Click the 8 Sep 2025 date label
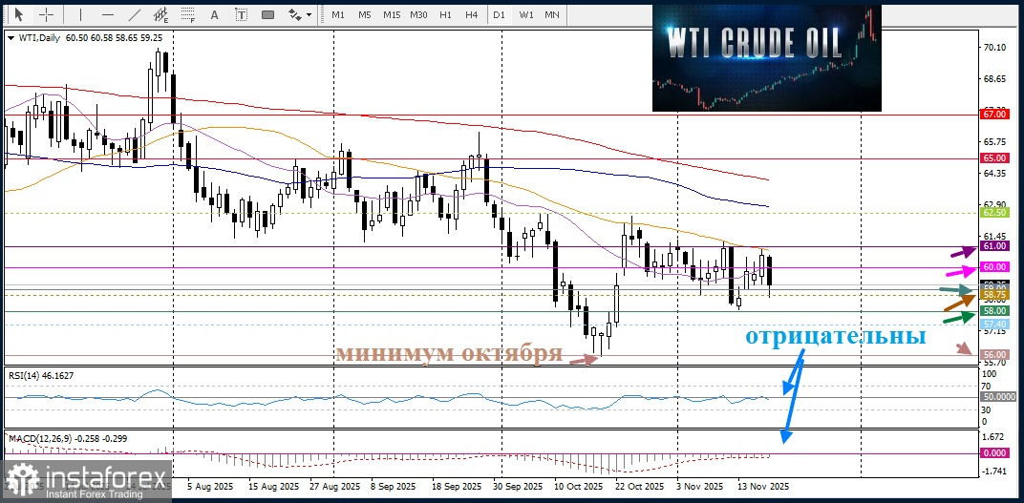The height and width of the screenshot is (503, 1024). tap(394, 487)
